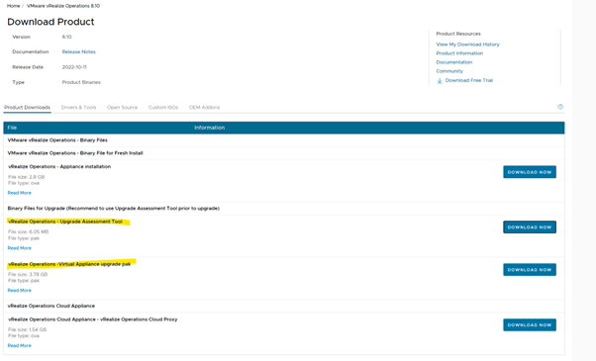This screenshot has height=361, width=596.
Task: Switch to the Open Source tab
Action: [122, 108]
